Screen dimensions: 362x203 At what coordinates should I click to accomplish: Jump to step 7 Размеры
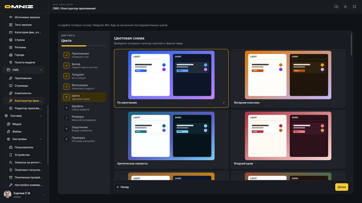[x=84, y=118]
